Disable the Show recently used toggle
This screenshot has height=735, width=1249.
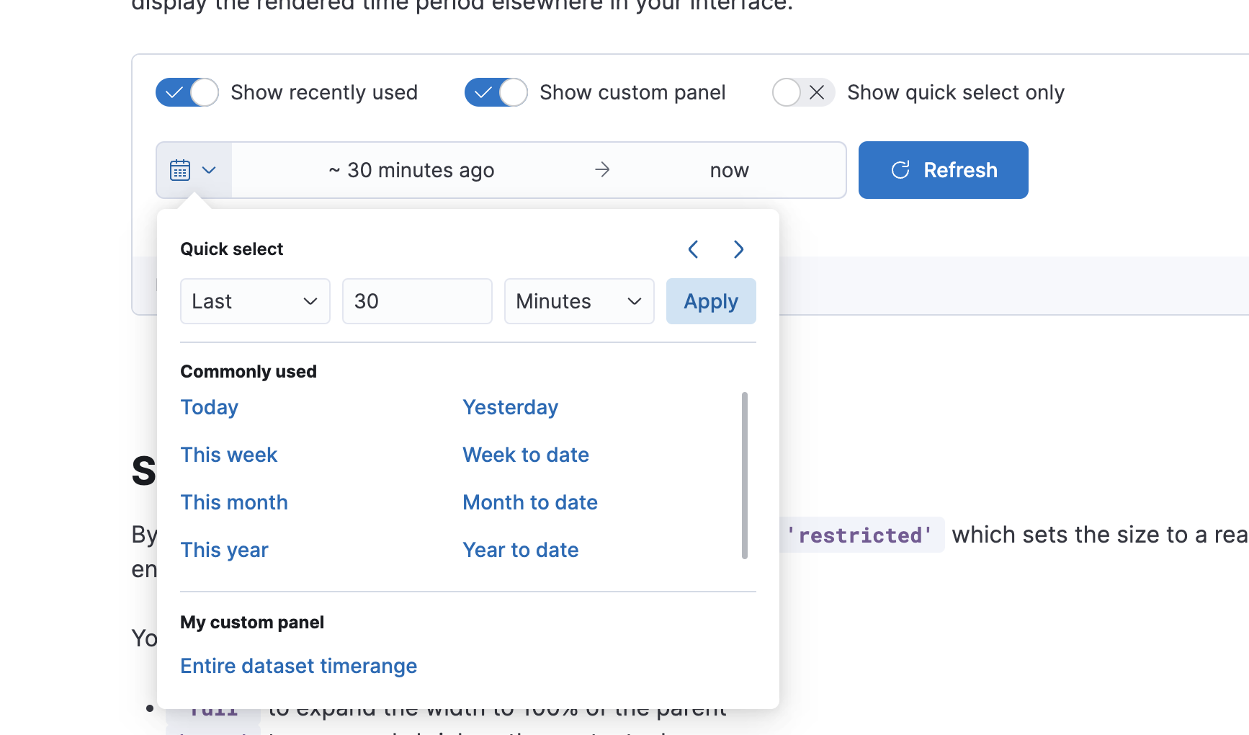click(x=187, y=92)
